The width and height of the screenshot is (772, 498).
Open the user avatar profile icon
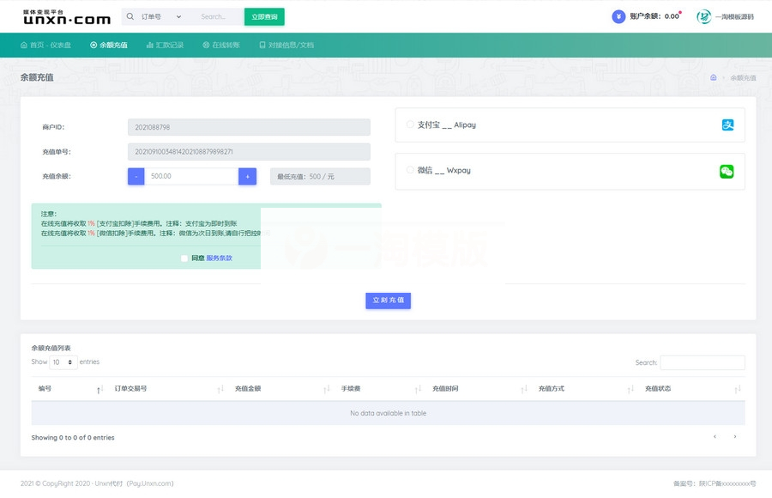[703, 16]
